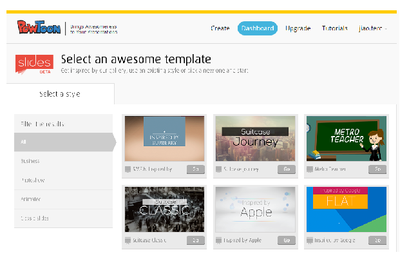The width and height of the screenshot is (409, 259).
Task: Open the Create menu item
Action: (x=220, y=28)
